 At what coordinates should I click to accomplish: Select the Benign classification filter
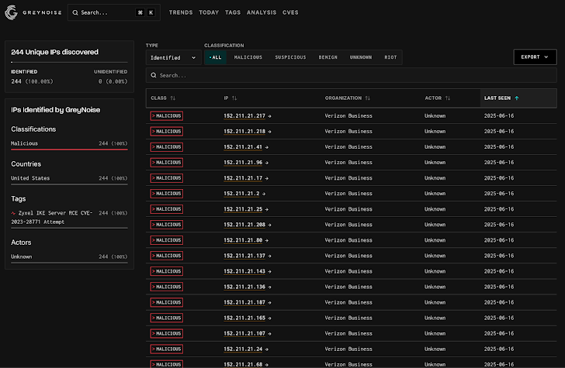(328, 57)
